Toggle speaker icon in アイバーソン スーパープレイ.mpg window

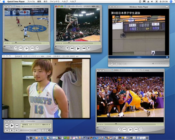(x=97, y=127)
